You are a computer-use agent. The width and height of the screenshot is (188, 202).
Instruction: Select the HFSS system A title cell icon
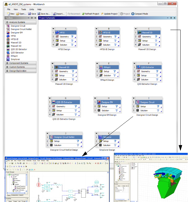point(57,32)
